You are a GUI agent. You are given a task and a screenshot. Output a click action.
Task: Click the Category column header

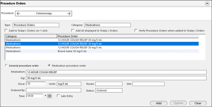click(x=31, y=36)
